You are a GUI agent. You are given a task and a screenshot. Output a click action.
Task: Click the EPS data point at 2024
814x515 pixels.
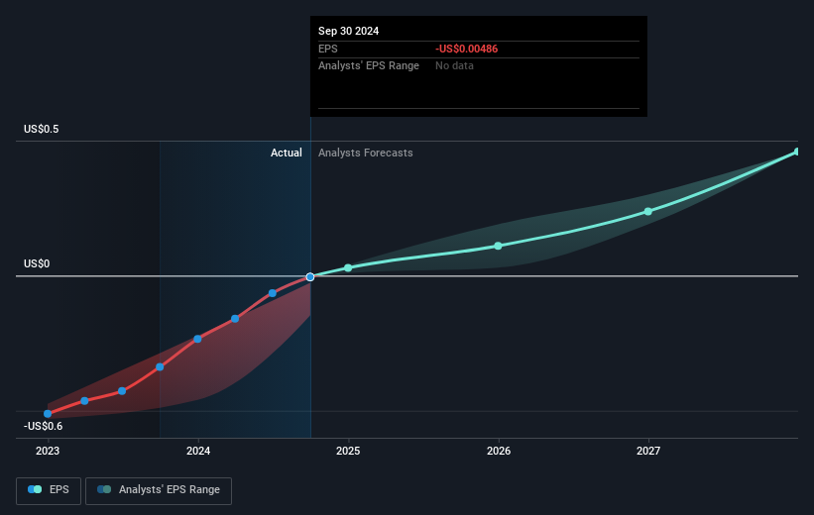pos(197,339)
